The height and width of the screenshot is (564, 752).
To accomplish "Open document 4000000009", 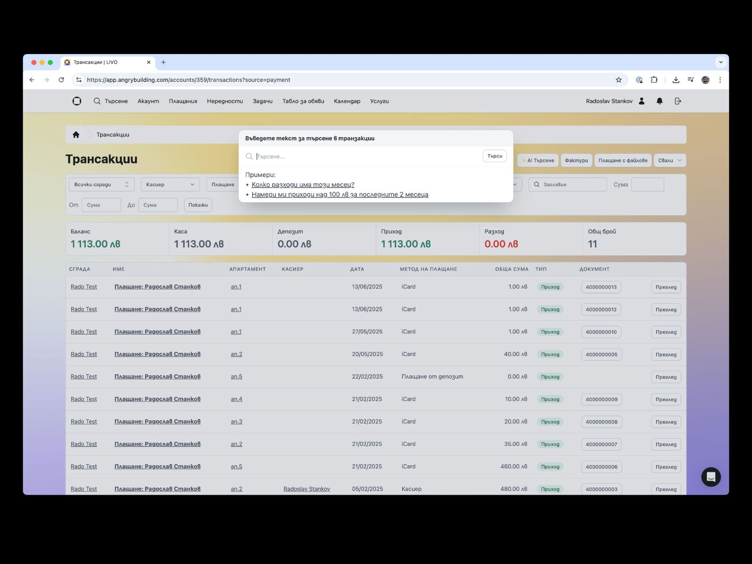I will (602, 399).
